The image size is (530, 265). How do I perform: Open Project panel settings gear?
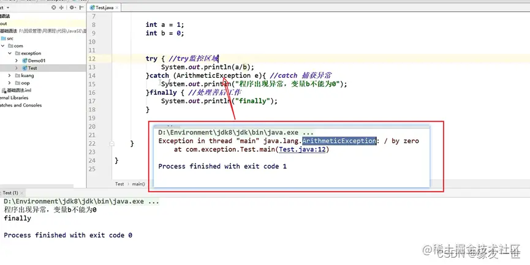click(72, 7)
